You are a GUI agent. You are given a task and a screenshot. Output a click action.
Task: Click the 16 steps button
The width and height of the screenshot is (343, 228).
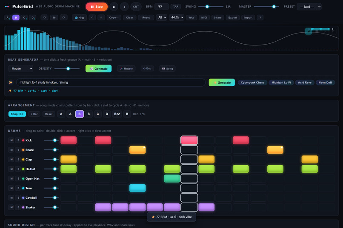point(54,17)
